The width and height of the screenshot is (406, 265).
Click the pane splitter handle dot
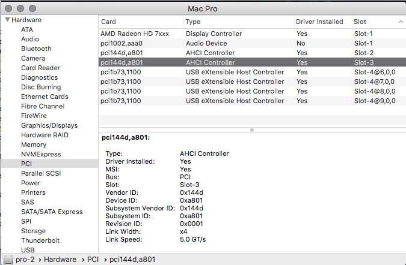[x=252, y=130]
